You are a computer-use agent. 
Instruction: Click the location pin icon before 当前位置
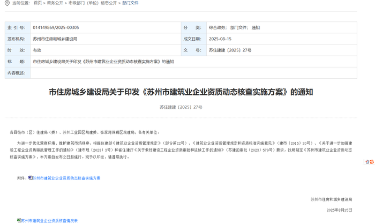7,3
